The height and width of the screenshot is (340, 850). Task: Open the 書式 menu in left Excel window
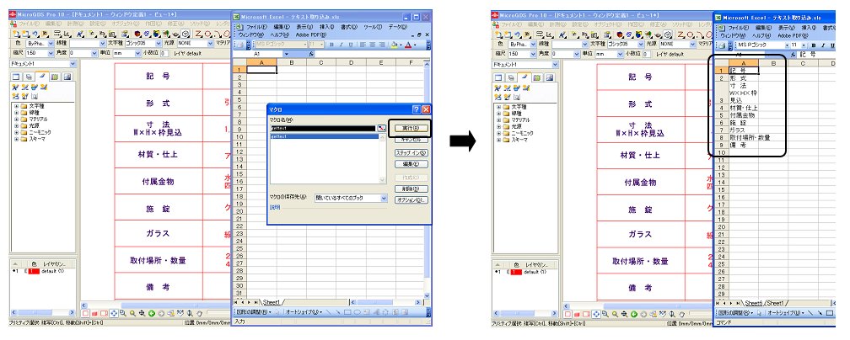click(x=348, y=27)
